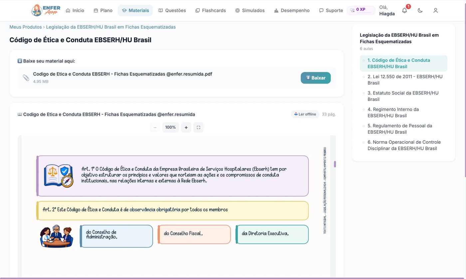Zoom in the PDF viewer
The image size is (466, 279).
click(x=186, y=127)
